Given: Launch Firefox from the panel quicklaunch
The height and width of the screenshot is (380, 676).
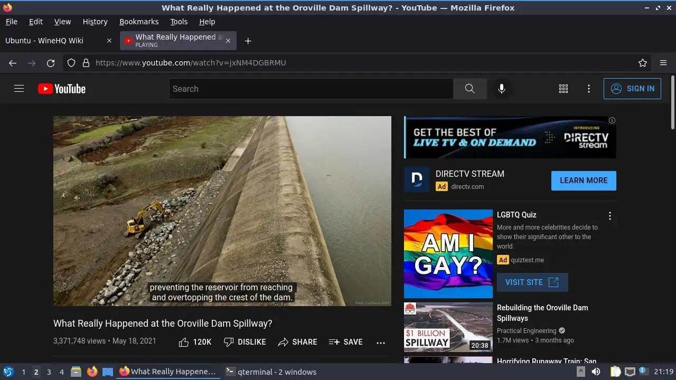Looking at the screenshot, I should click(x=92, y=372).
